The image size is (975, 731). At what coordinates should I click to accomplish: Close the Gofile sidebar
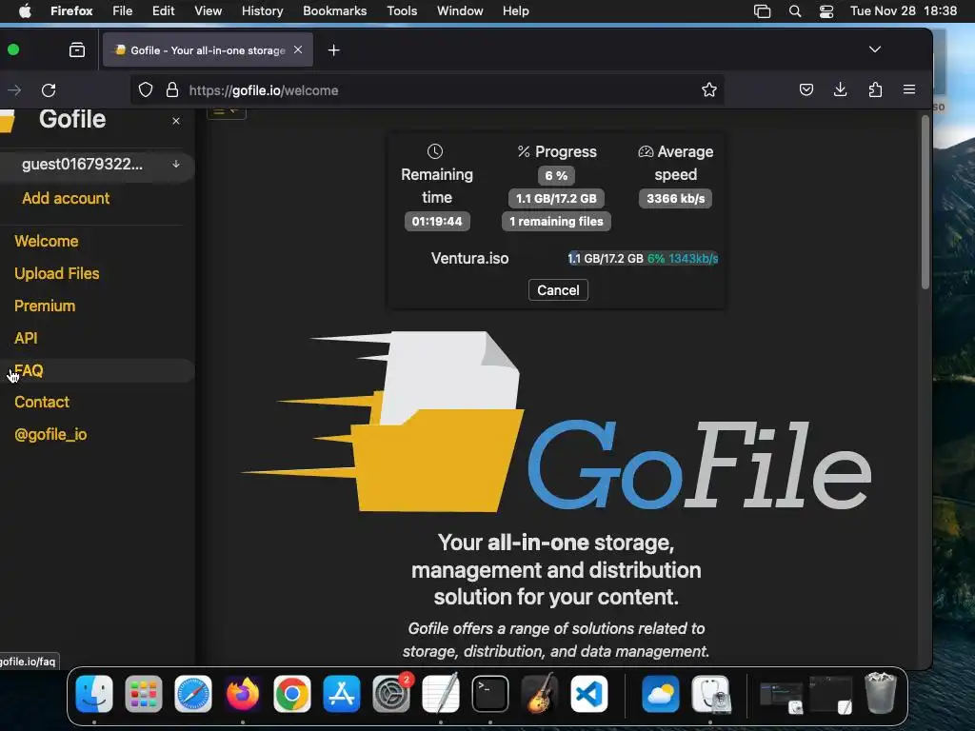pos(176,121)
